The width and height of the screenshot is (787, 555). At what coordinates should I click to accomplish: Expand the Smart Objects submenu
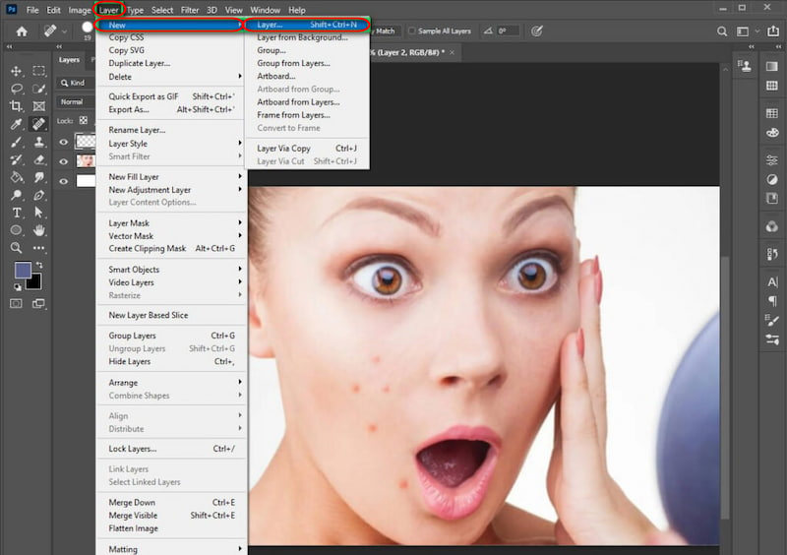[x=171, y=270]
